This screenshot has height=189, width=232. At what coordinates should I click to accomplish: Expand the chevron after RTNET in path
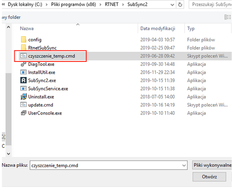point(123,5)
